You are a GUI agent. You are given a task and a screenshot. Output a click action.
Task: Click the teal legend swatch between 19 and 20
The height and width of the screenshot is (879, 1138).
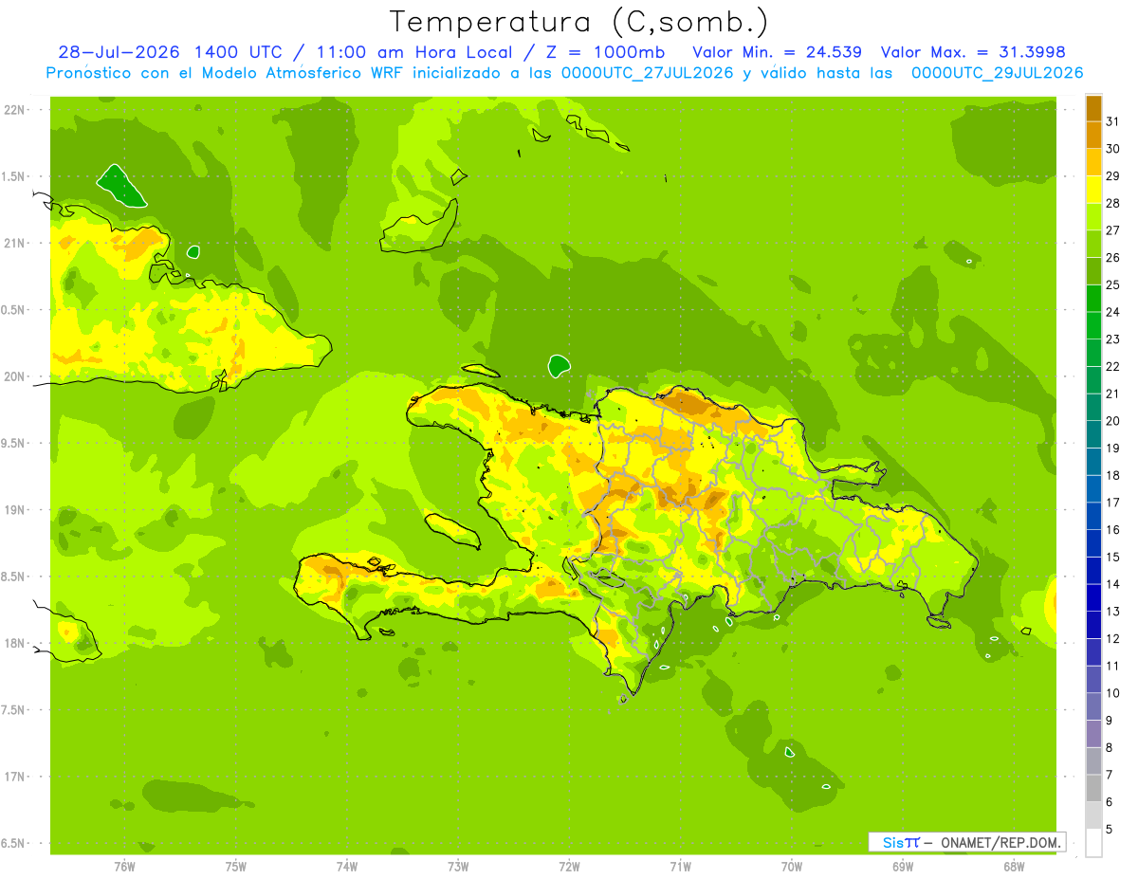(1093, 434)
